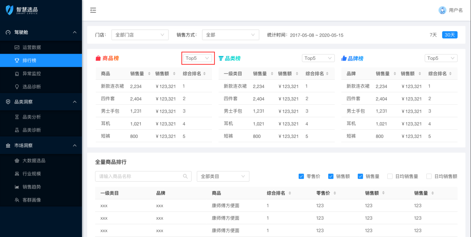Select the 7天 time range button
The image size is (471, 237).
pyautogui.click(x=433, y=35)
